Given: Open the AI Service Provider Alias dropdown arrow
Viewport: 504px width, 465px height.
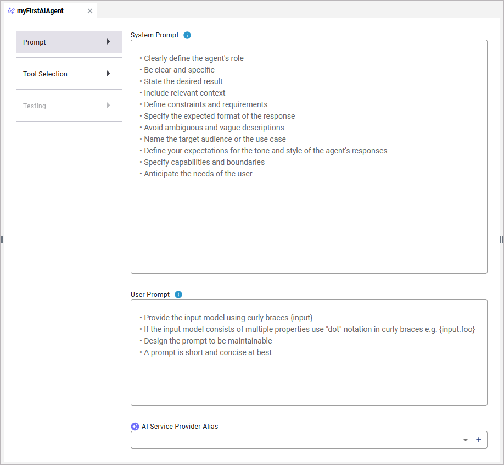Looking at the screenshot, I should pyautogui.click(x=466, y=440).
